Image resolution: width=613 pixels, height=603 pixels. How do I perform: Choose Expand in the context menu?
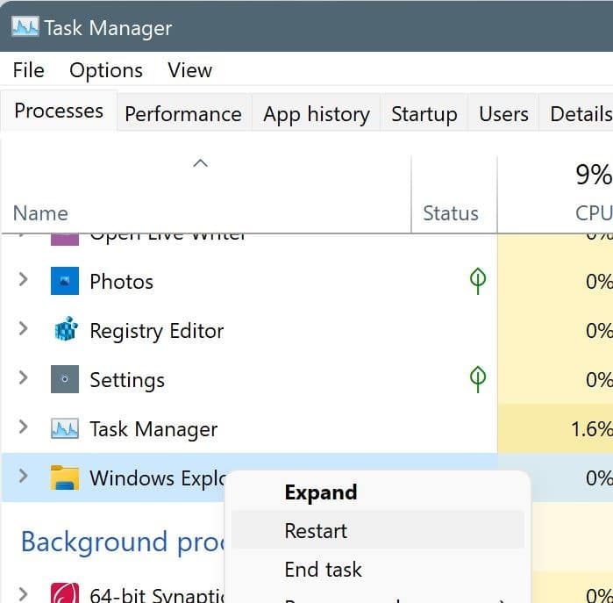pos(378,492)
